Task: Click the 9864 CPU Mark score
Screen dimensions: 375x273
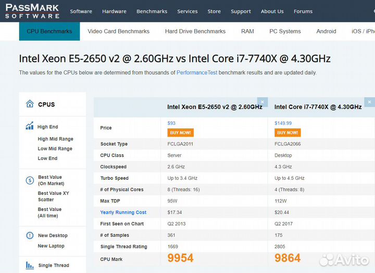Action: coord(287,258)
